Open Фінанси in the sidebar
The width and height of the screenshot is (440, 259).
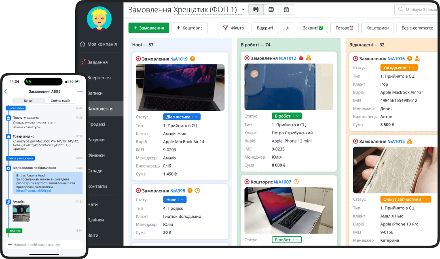(x=97, y=155)
